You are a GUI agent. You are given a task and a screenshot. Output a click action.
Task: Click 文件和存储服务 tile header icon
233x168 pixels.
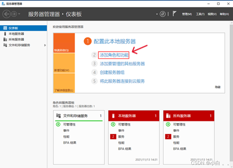pos(58,115)
